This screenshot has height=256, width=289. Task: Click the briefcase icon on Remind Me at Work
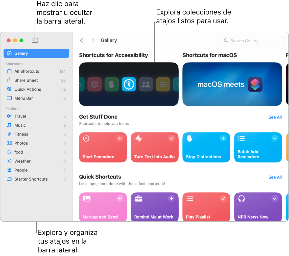(x=139, y=199)
